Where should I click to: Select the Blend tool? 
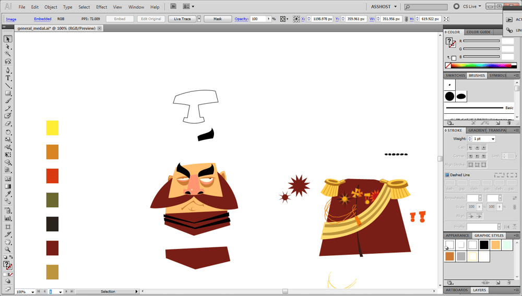[x=8, y=202]
